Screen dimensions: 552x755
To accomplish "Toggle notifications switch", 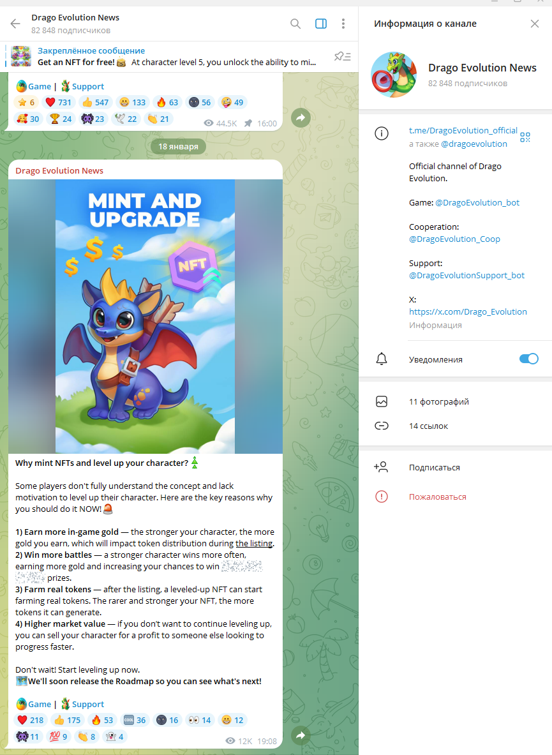I will click(528, 359).
